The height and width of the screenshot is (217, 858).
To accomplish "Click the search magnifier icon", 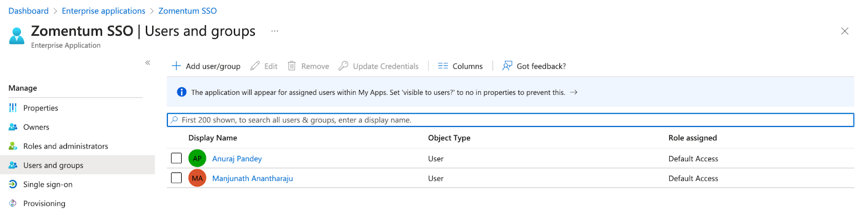I will [174, 120].
